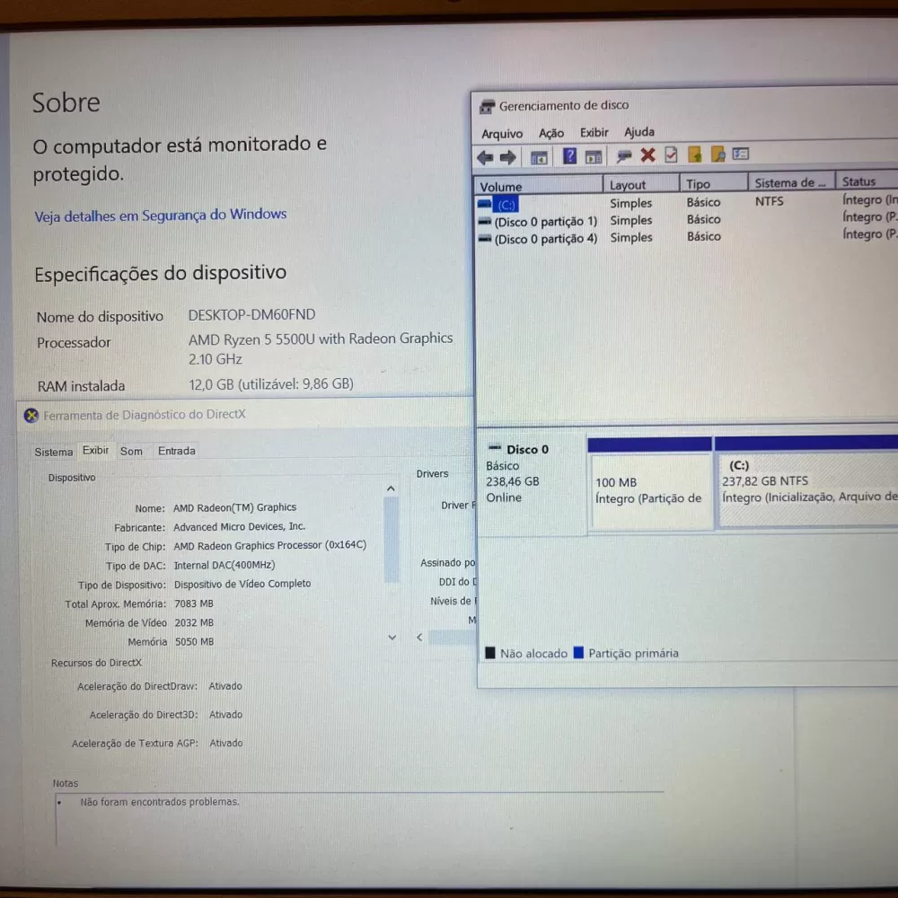Toggle the console tree pane icon
The width and height of the screenshot is (898, 898).
click(539, 158)
